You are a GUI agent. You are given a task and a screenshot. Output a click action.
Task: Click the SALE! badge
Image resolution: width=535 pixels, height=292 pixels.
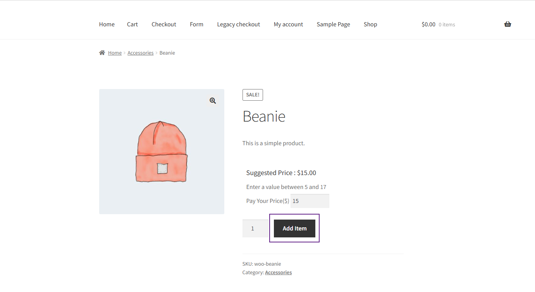click(x=253, y=95)
